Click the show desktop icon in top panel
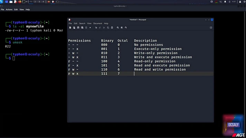The image size is (246, 138). click(x=7, y=2)
